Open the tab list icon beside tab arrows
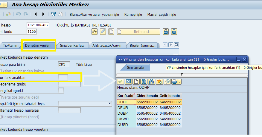262x137 pixels. coord(176,45)
